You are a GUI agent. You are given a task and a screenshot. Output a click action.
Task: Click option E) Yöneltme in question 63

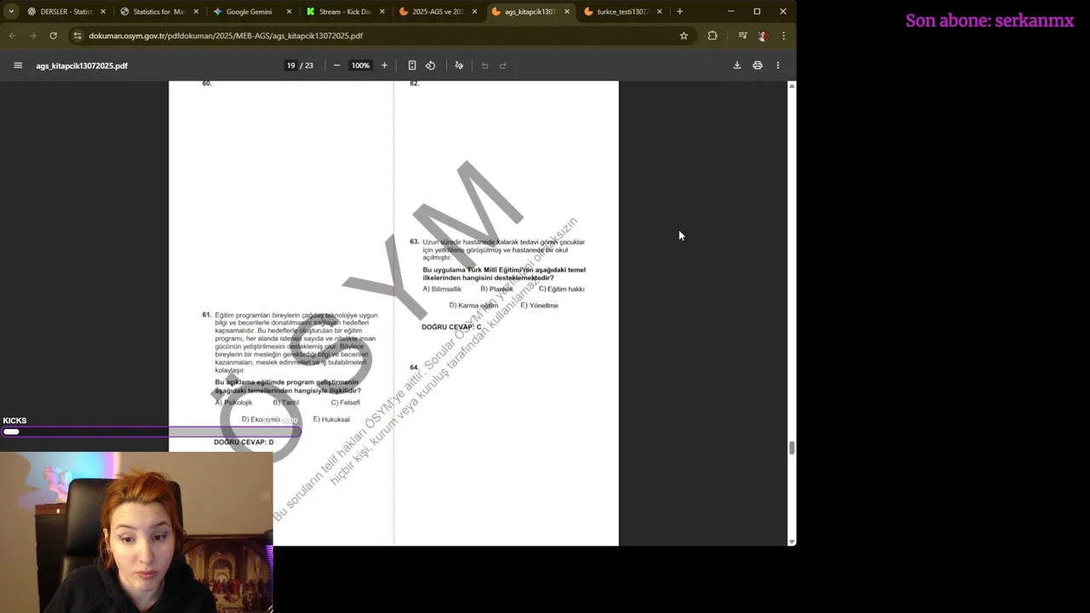click(x=539, y=306)
